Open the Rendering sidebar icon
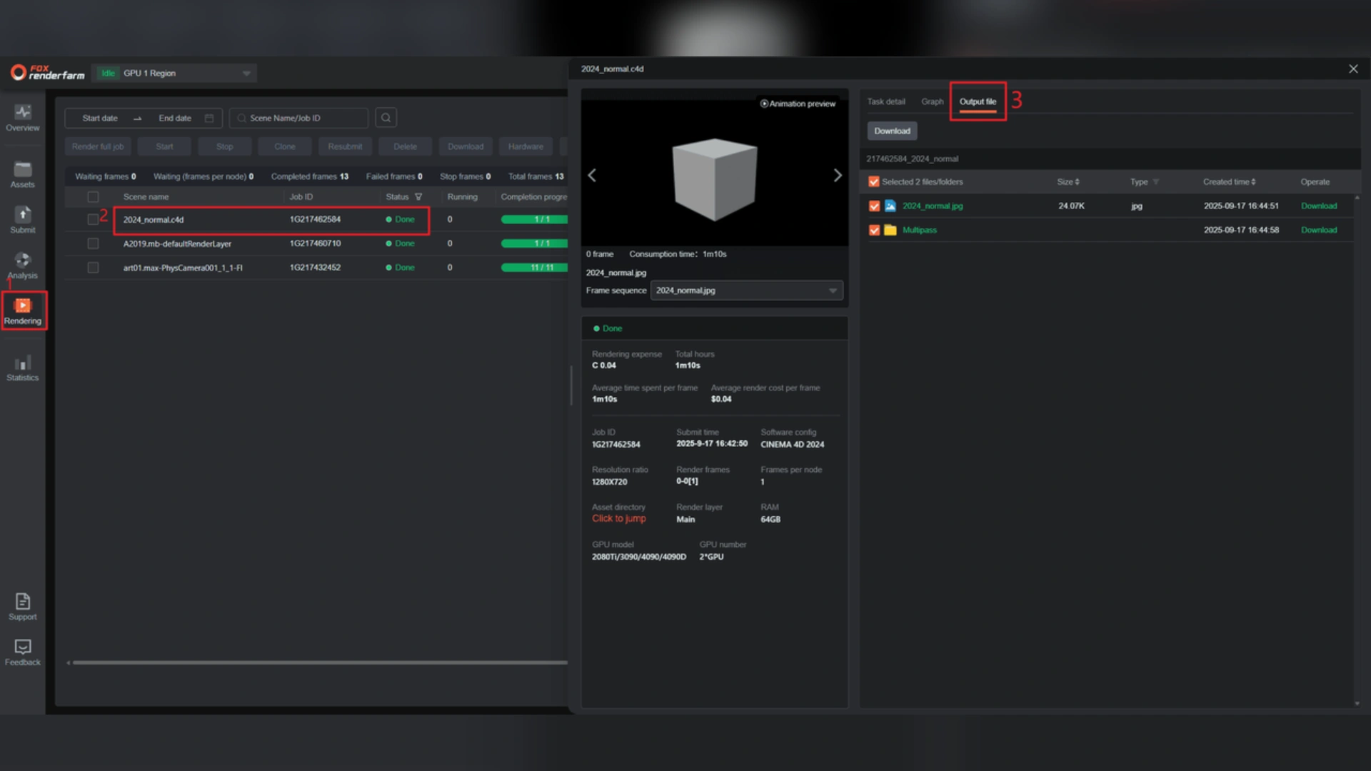Viewport: 1371px width, 771px height. (23, 311)
